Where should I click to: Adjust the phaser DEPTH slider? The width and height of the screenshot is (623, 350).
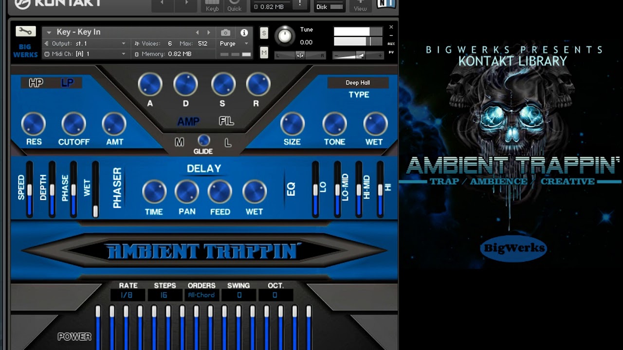[52, 190]
